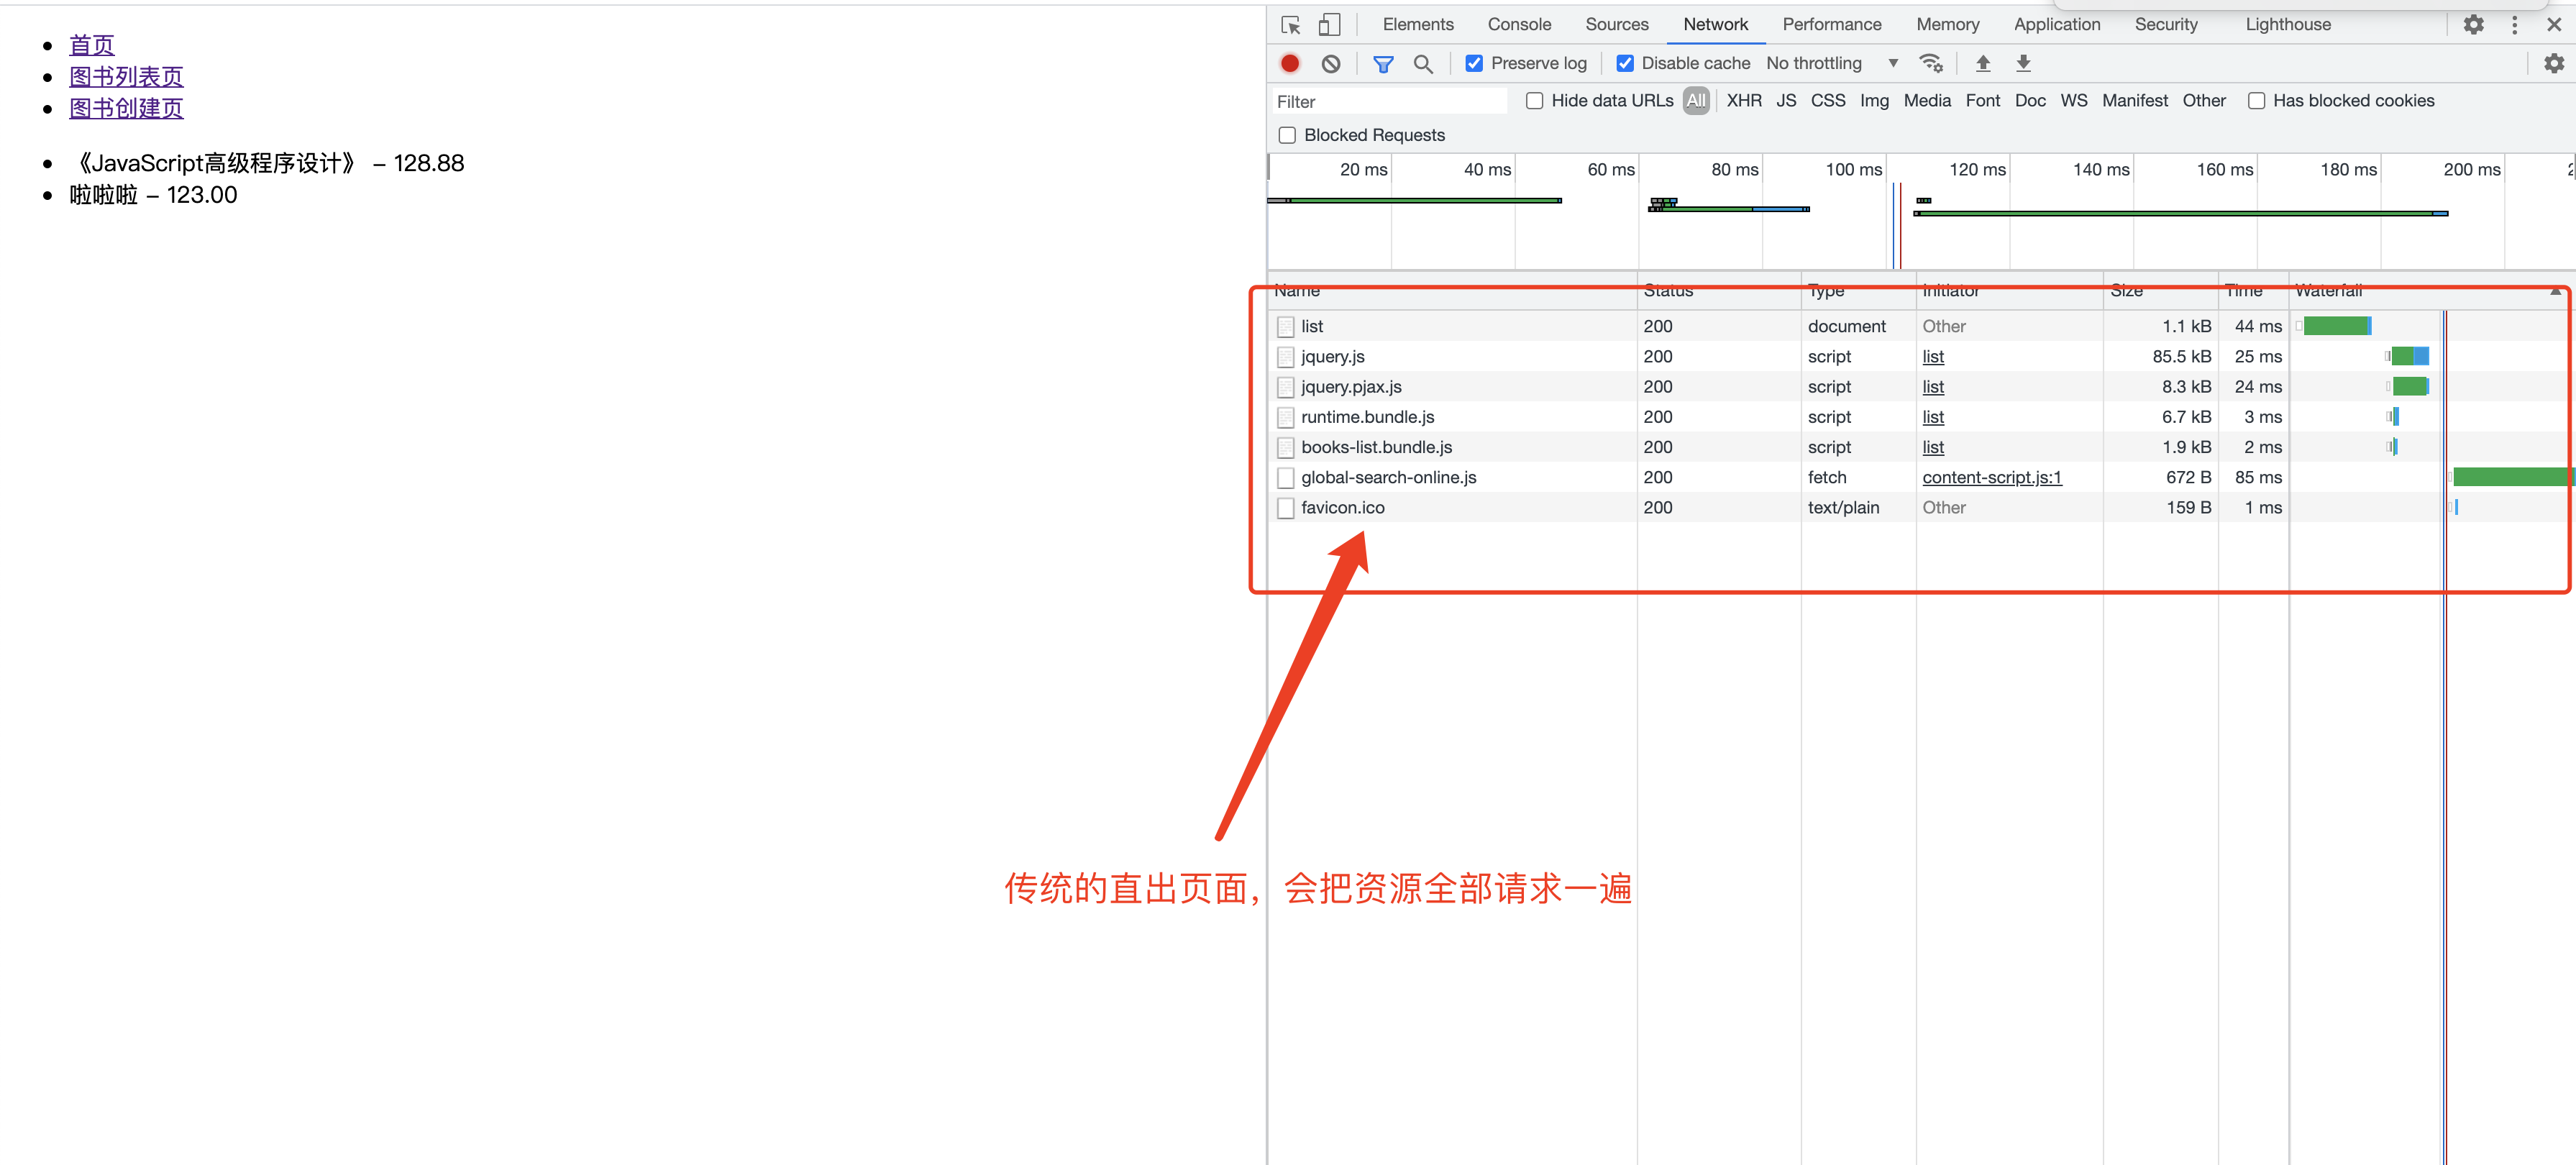Filter requests by XHR
This screenshot has width=2576, height=1165.
click(x=1744, y=101)
